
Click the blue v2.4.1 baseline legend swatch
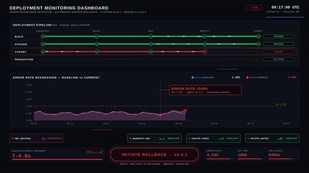point(192,77)
